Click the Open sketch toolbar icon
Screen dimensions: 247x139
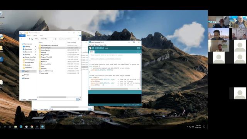(x=100, y=48)
